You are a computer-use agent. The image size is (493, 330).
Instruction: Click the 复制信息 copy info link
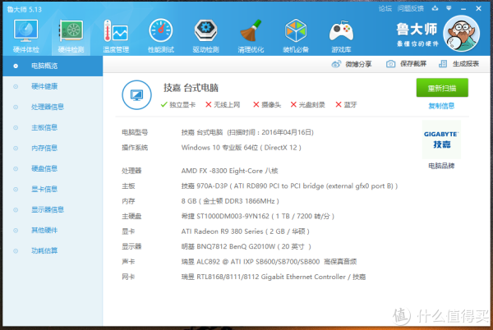tap(441, 106)
